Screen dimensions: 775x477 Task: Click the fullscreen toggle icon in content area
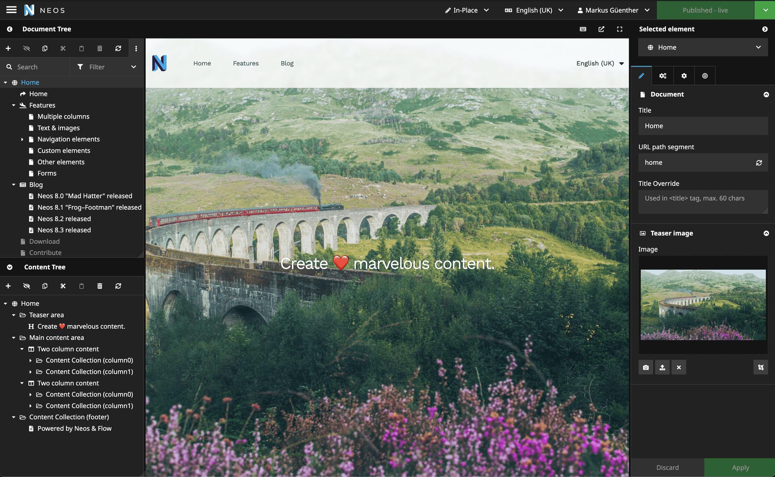point(620,29)
